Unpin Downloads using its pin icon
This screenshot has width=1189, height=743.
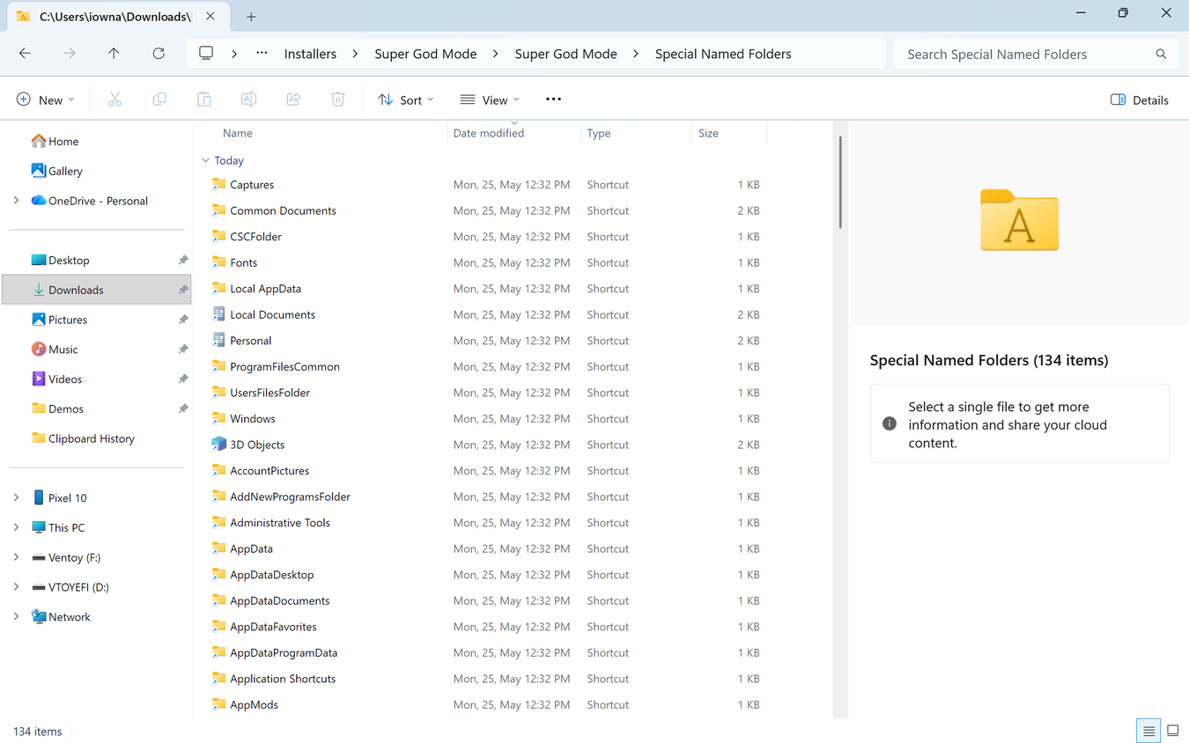coord(183,290)
